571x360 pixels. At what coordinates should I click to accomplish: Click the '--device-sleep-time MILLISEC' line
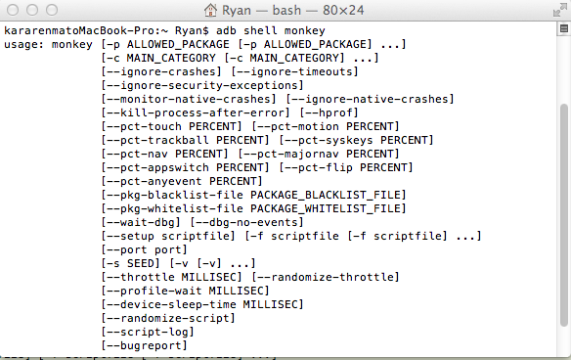202,304
